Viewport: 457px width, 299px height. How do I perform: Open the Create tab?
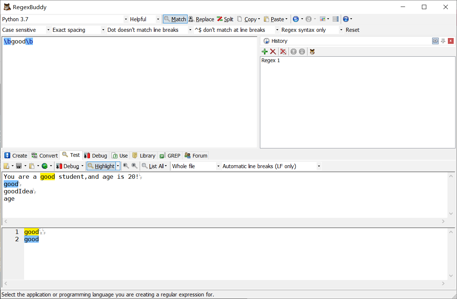(16, 155)
